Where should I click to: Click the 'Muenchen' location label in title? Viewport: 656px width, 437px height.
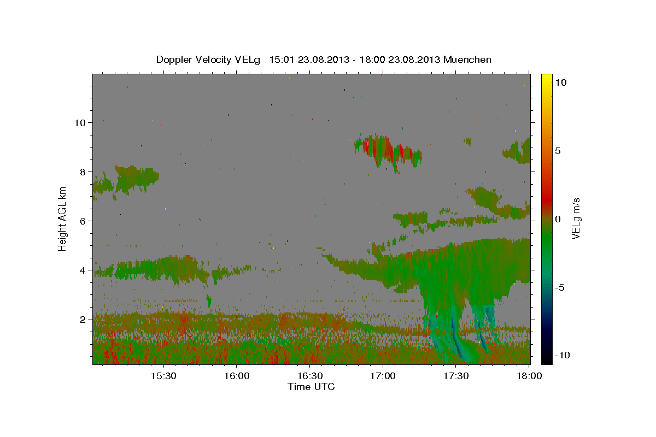(x=467, y=60)
